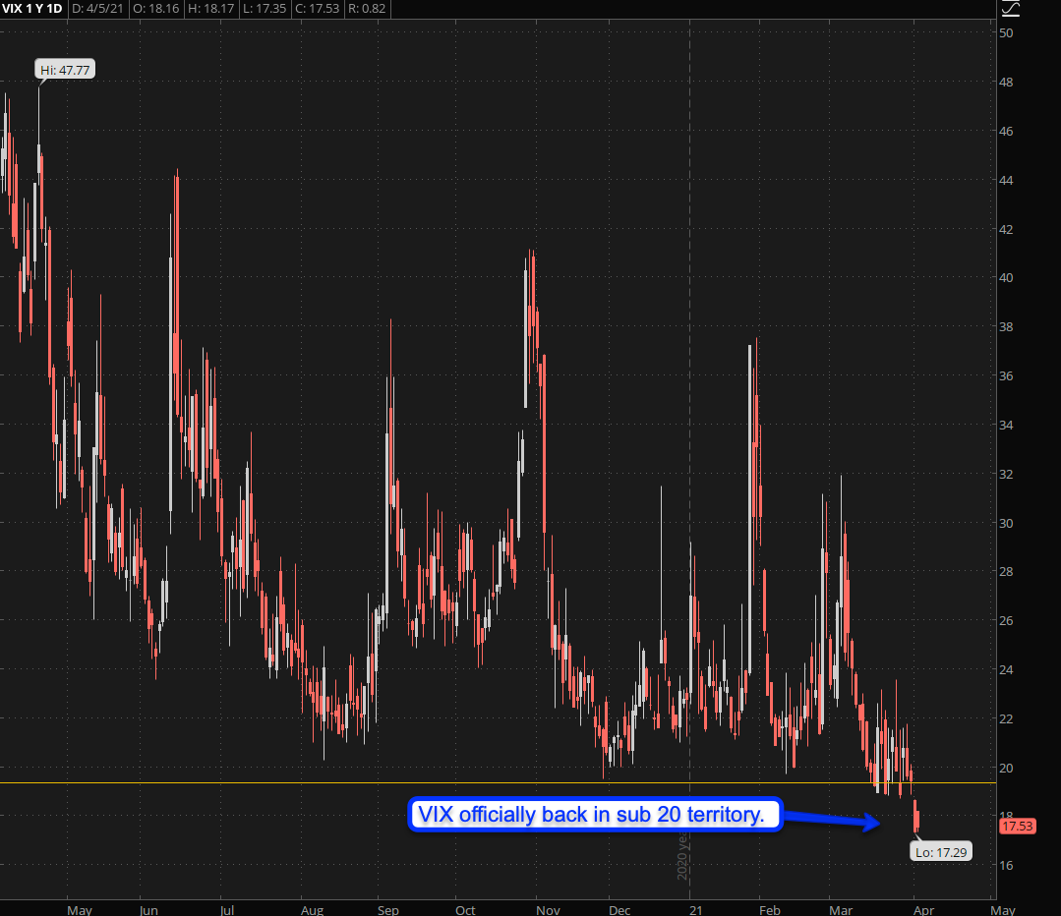Click the dashed 2020 year divider line
The image size is (1061, 916).
click(688, 393)
